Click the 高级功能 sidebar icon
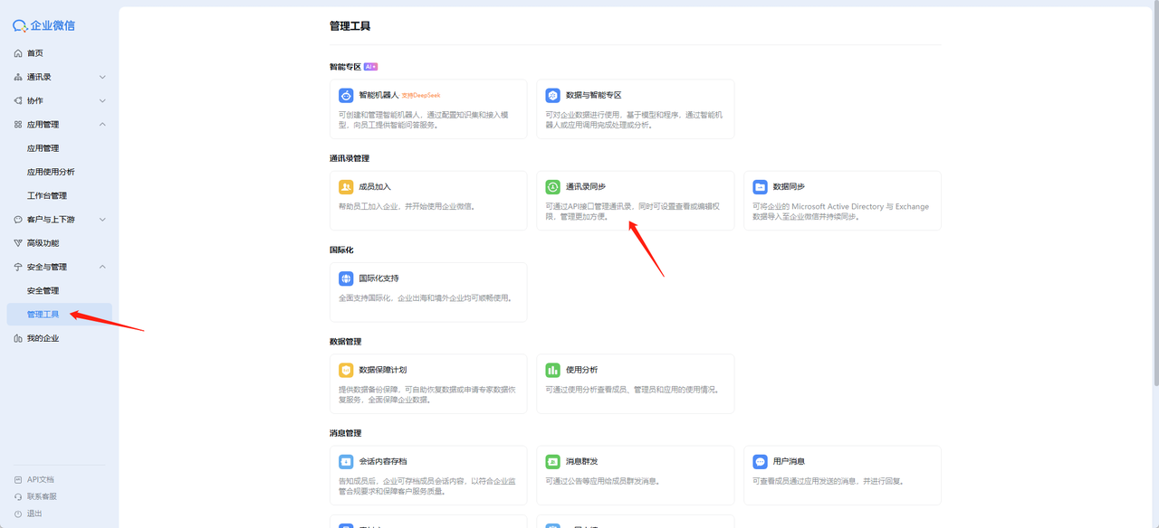 click(18, 243)
